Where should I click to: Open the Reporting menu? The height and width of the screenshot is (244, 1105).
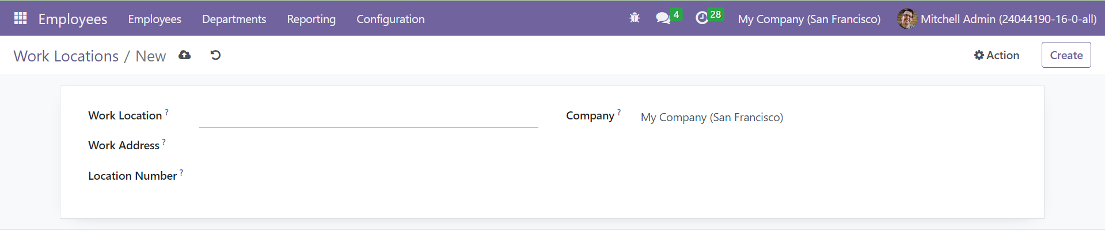[x=311, y=19]
